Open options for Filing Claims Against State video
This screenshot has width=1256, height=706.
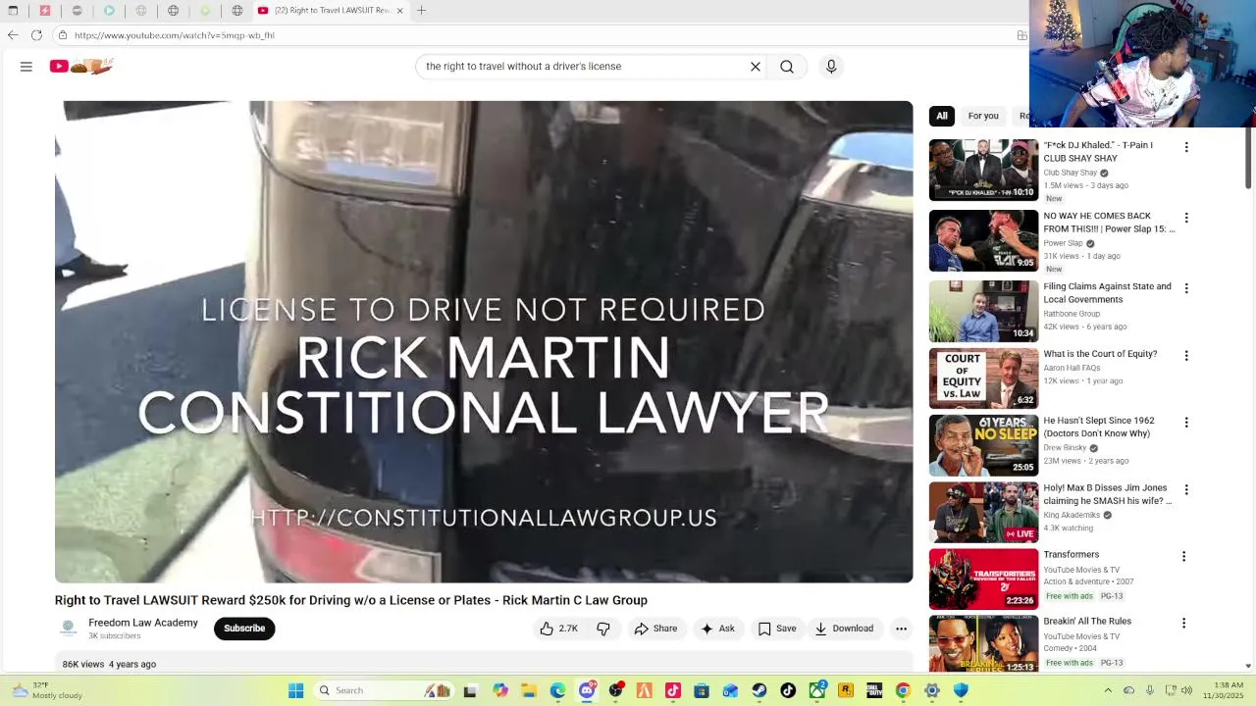click(1186, 288)
